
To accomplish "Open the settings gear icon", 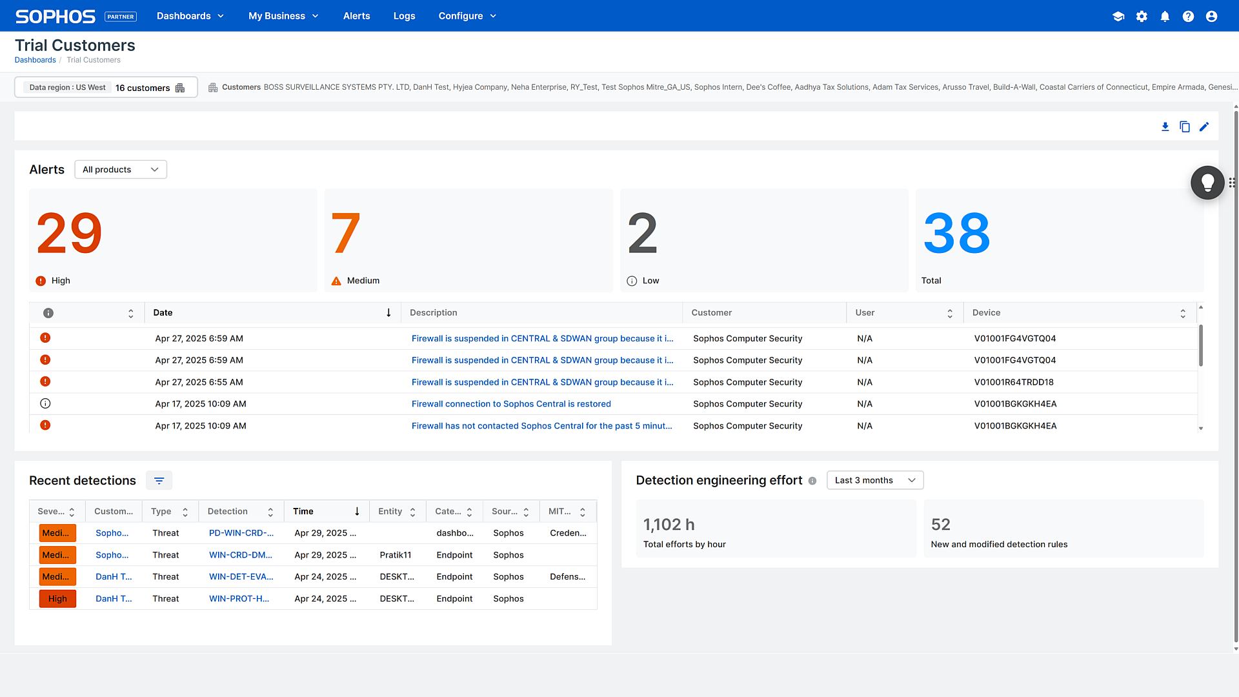I will (1142, 15).
